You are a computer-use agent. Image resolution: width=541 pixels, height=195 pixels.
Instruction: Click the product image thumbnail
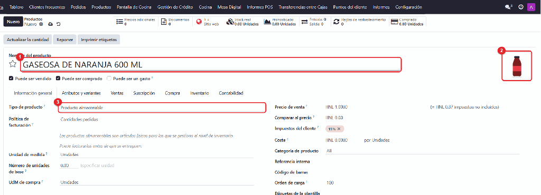point(517,66)
